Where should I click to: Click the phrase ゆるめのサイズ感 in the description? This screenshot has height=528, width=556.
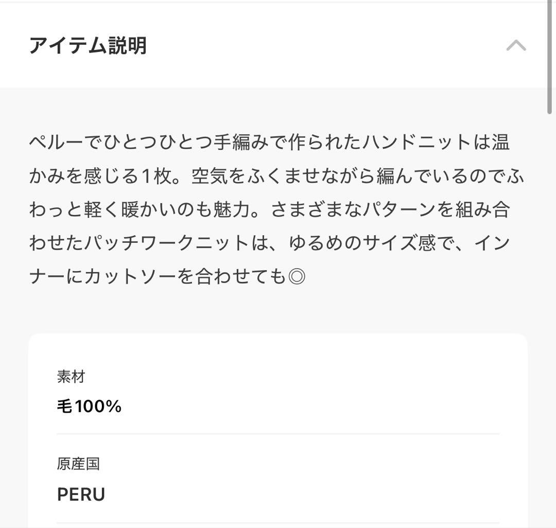coord(362,243)
